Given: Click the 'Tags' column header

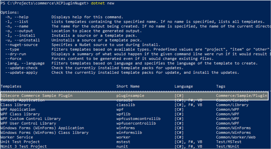Looking at the screenshot, I should pyautogui.click(x=221, y=86).
